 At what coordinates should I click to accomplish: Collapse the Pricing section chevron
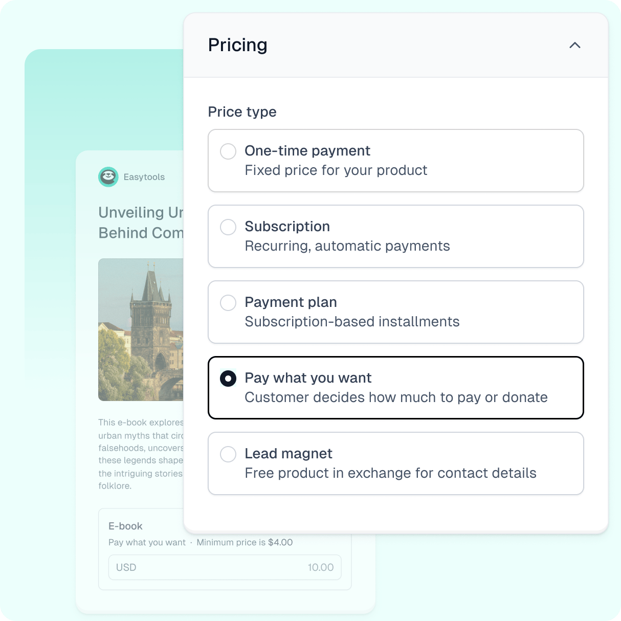point(575,45)
